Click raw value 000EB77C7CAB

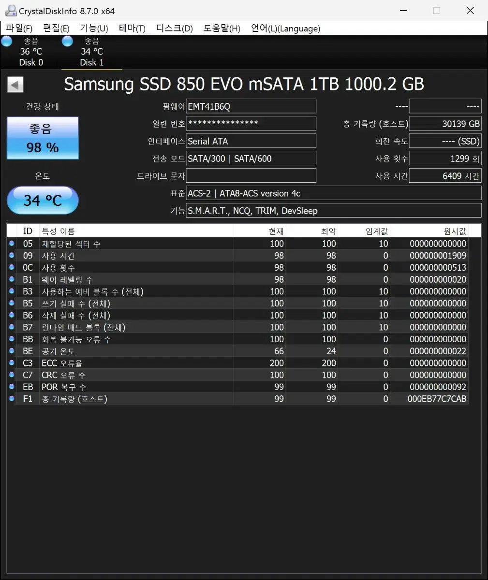tap(437, 399)
